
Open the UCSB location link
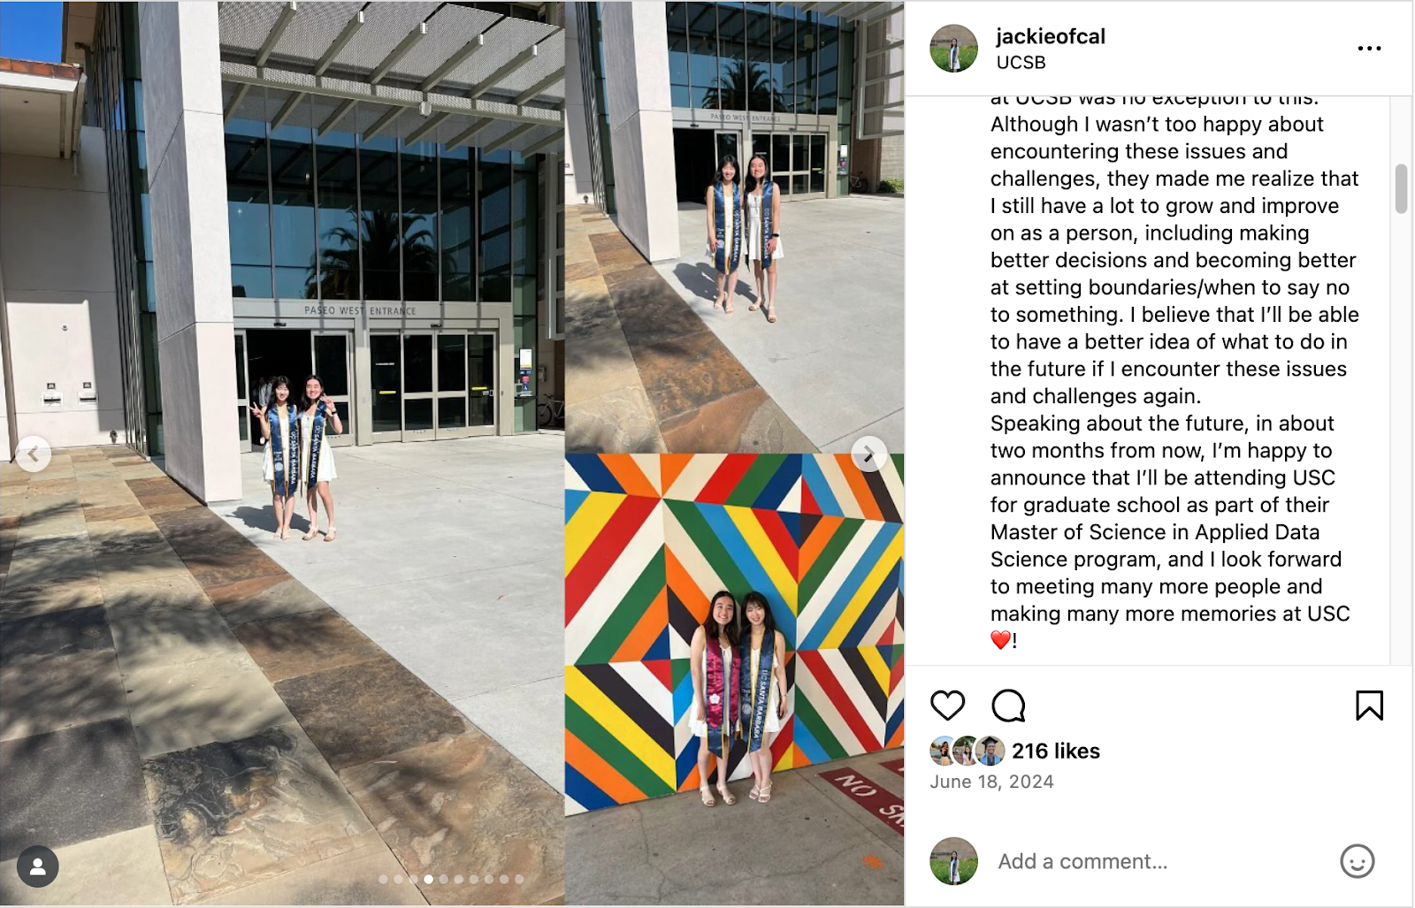(1021, 63)
